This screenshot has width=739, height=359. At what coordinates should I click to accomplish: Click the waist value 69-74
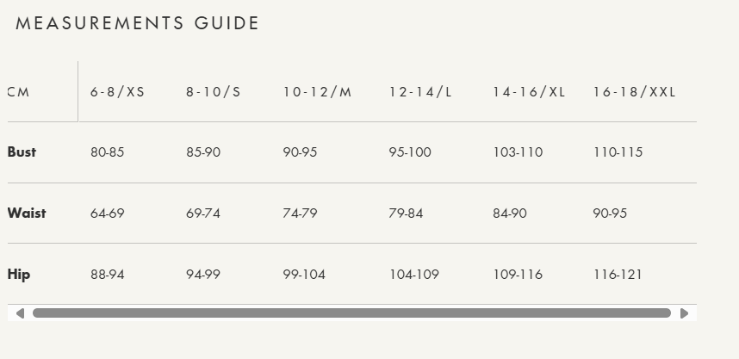pos(203,214)
